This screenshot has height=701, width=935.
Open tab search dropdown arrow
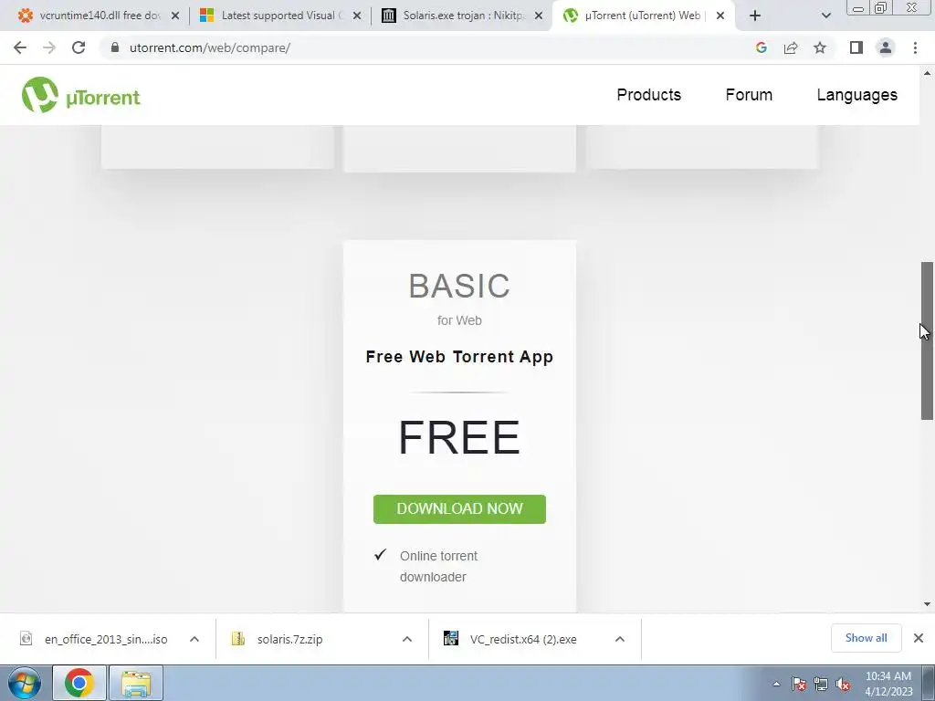point(825,16)
